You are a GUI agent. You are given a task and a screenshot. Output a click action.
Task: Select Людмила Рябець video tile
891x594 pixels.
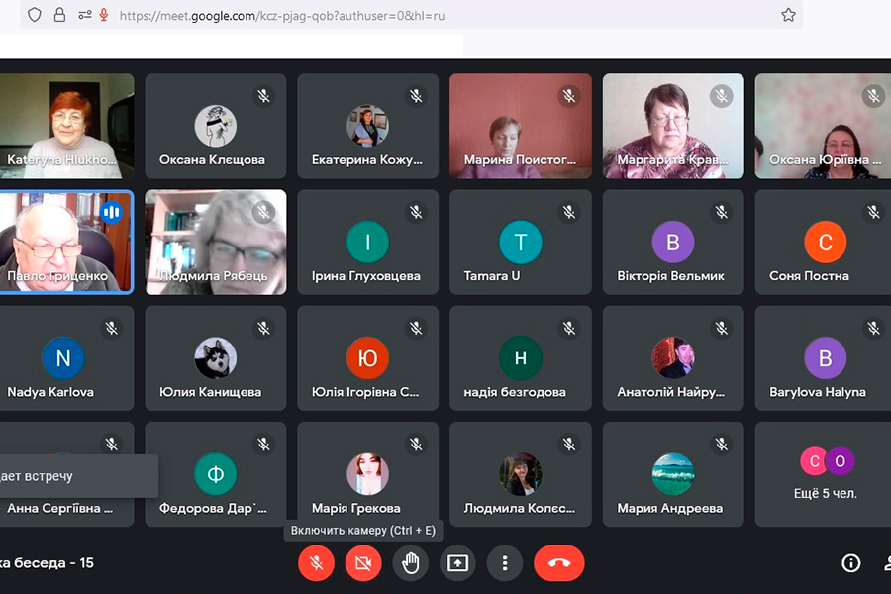216,242
